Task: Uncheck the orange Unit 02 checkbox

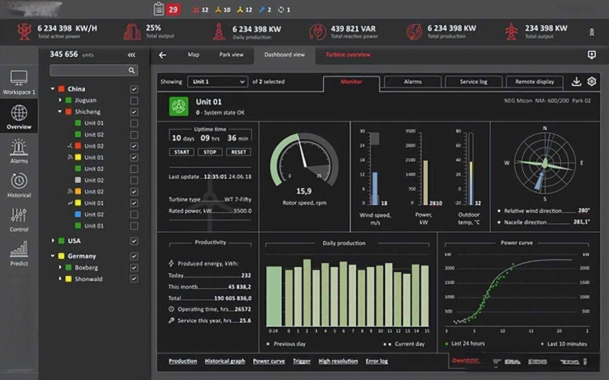Action: [134, 192]
